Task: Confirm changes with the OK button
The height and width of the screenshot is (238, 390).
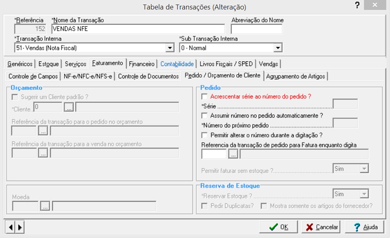Action: tap(278, 227)
